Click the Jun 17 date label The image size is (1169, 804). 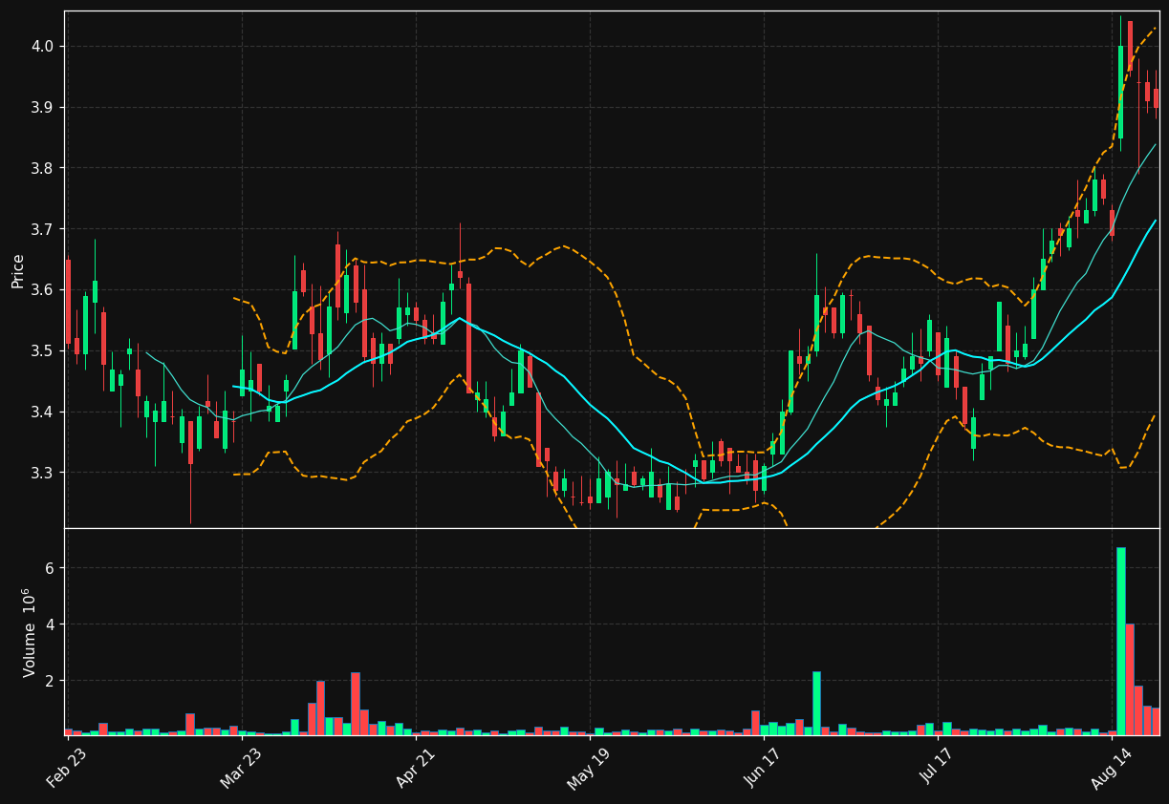click(762, 770)
